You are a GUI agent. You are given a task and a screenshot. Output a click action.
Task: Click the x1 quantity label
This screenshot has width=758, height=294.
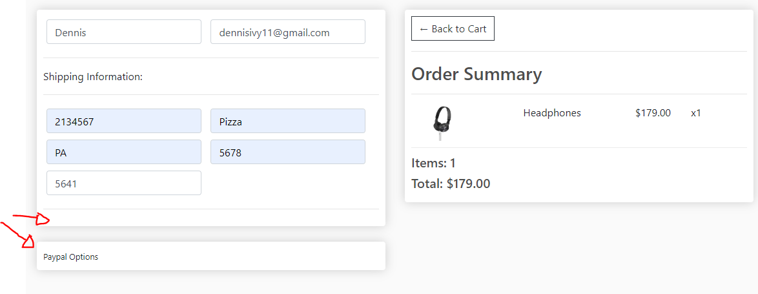(695, 113)
